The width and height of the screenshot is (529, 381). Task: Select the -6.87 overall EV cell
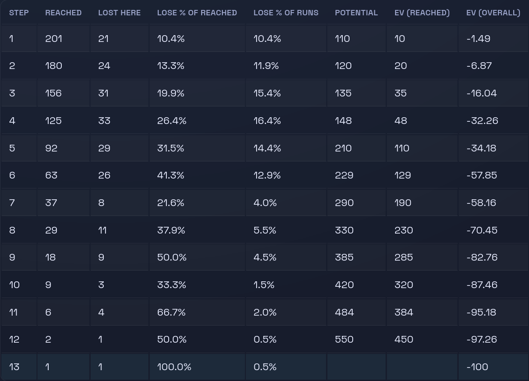coord(479,66)
